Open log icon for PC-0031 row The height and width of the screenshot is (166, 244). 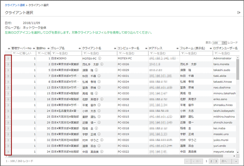pyautogui.click(x=8, y=76)
